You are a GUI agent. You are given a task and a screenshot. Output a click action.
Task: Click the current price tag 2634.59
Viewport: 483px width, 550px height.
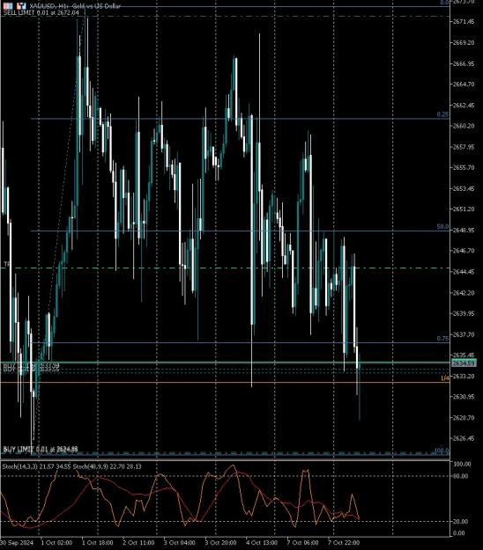tap(464, 363)
